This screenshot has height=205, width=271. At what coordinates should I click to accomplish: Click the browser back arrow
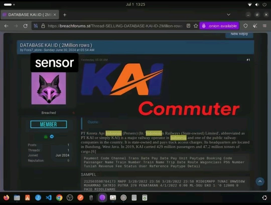coord(6,26)
